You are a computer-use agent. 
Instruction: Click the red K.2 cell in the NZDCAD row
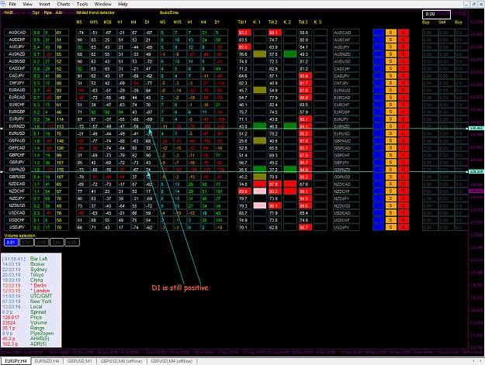290,184
